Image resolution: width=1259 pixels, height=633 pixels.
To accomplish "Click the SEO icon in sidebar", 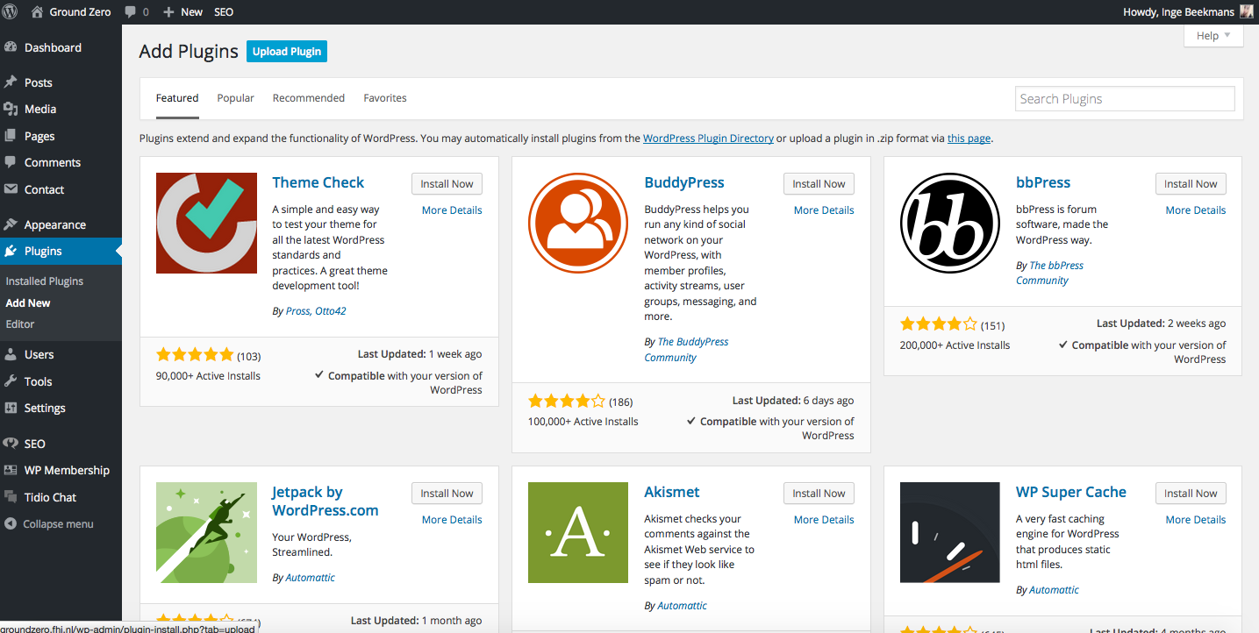I will 11,444.
